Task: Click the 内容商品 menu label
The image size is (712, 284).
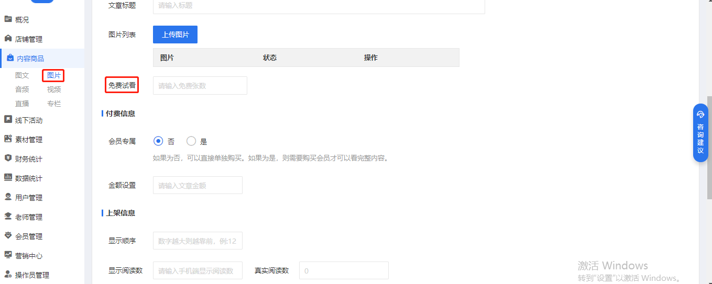Action: click(30, 59)
